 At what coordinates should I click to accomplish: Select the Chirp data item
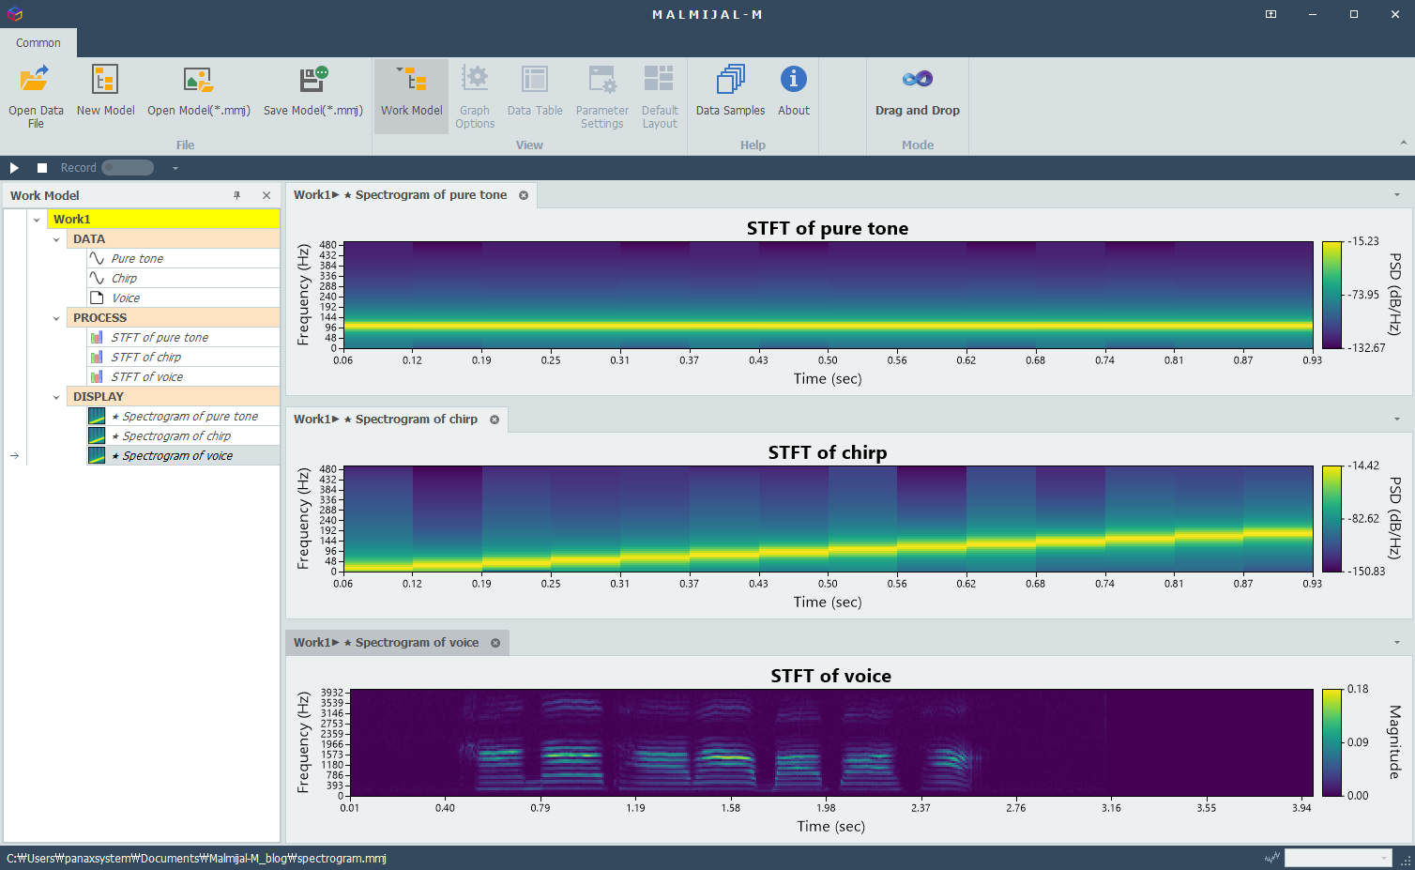coord(183,279)
